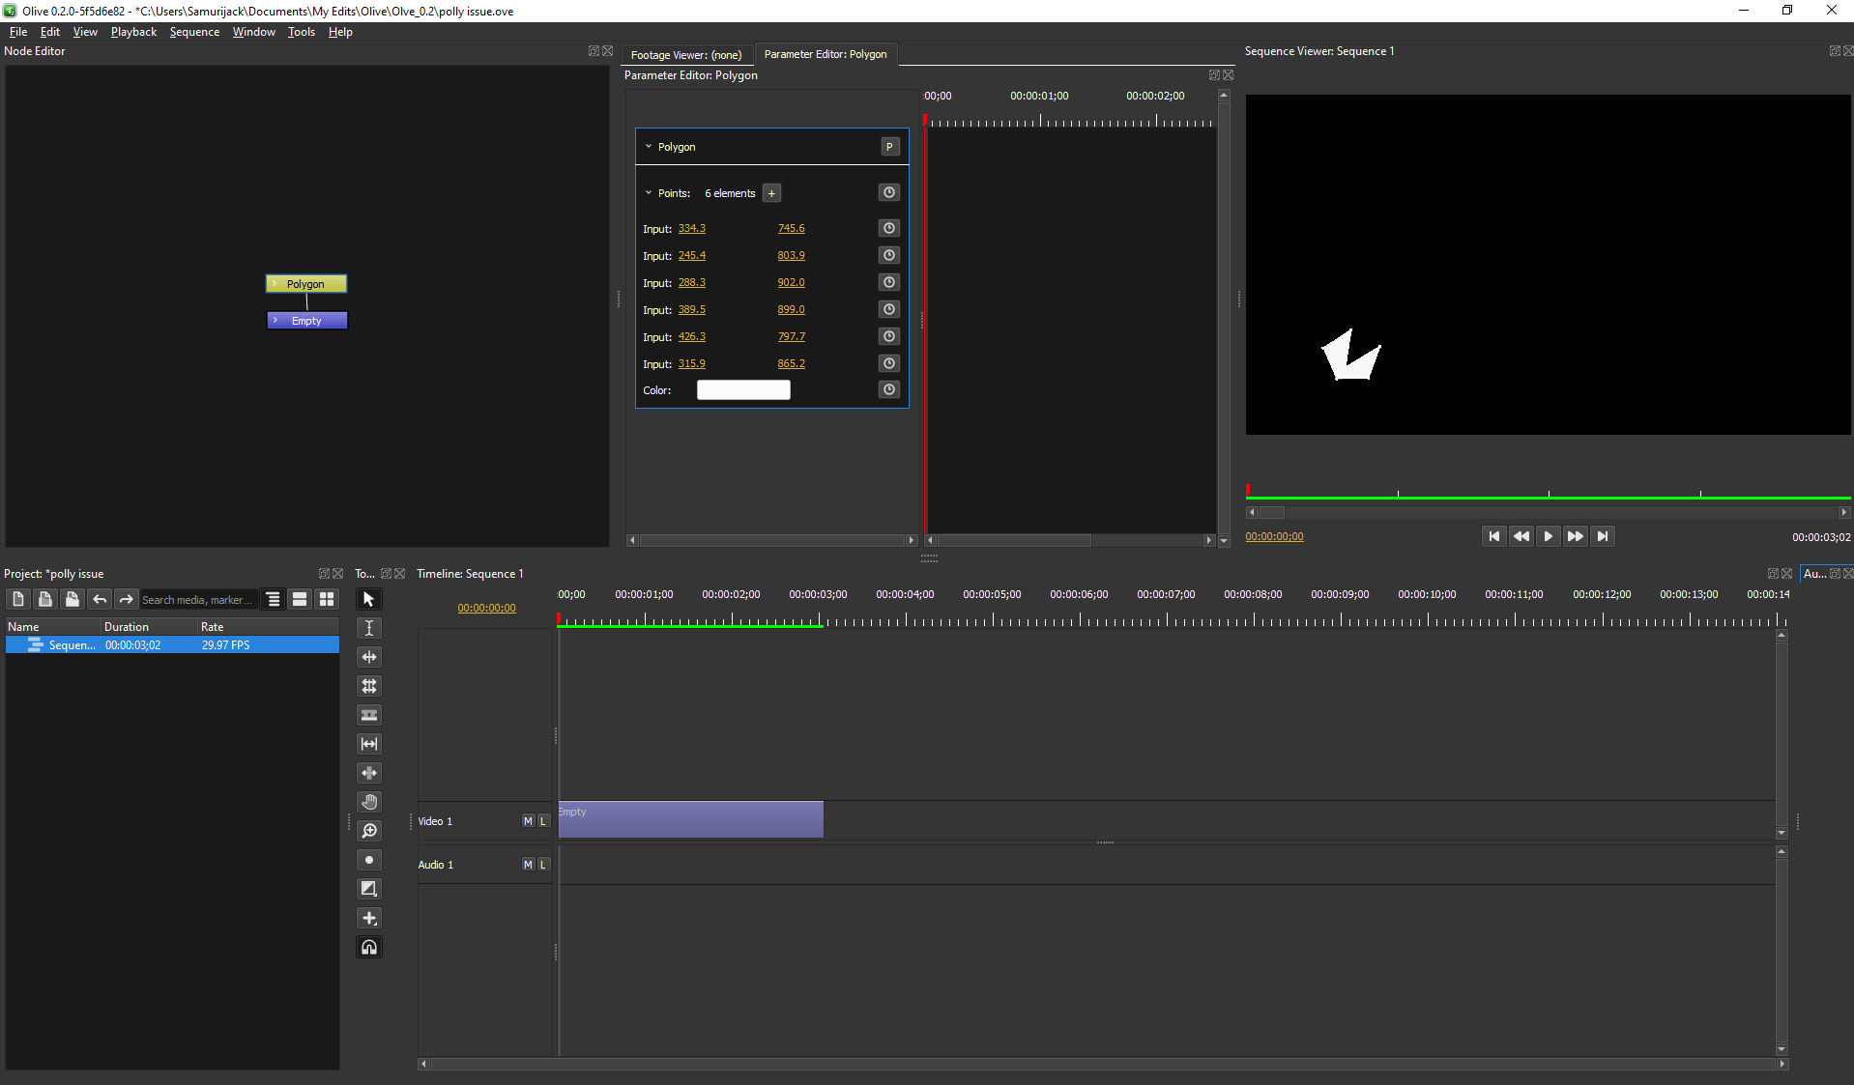This screenshot has height=1085, width=1854.
Task: Open the Tools menu
Action: 302,32
